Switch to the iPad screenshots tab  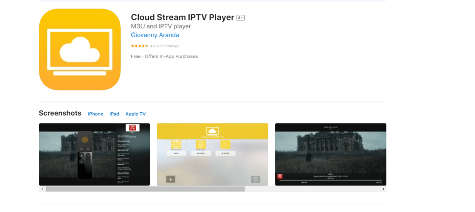(x=114, y=114)
